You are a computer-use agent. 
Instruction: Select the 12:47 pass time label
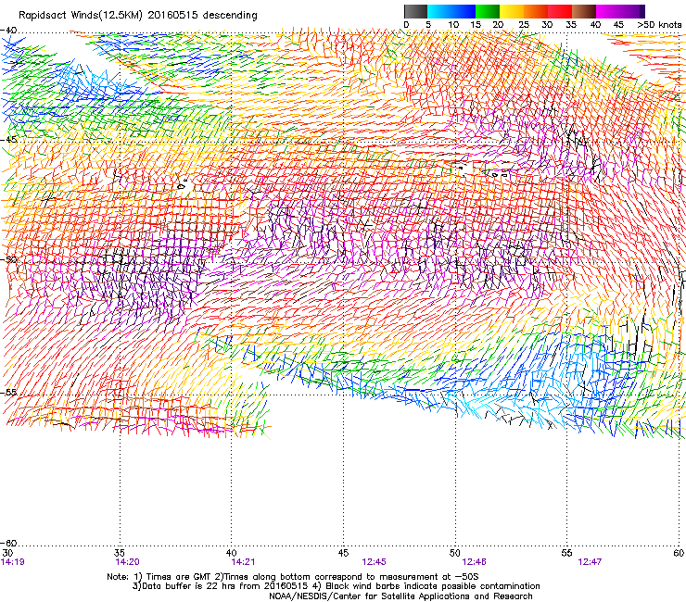tap(590, 562)
